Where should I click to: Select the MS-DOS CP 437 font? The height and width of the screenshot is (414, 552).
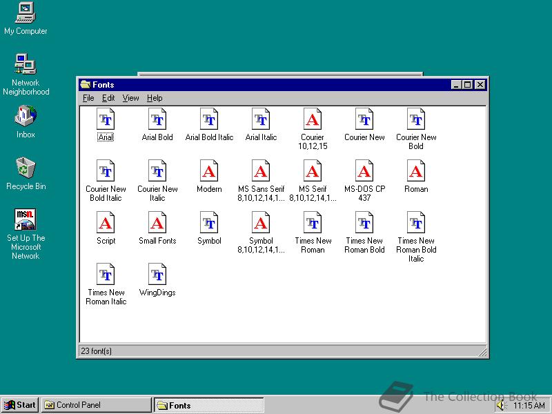coord(364,172)
